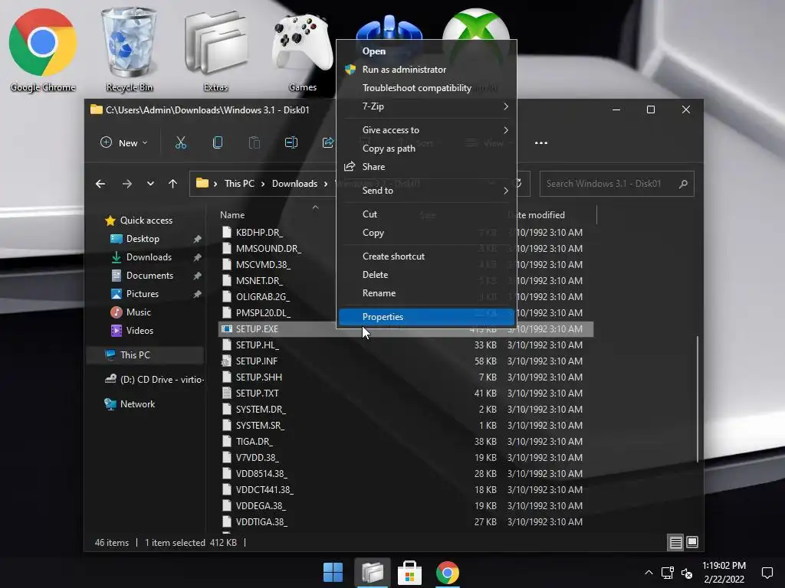785x588 pixels.
Task: Select Quick access in the sidebar
Action: pyautogui.click(x=146, y=220)
